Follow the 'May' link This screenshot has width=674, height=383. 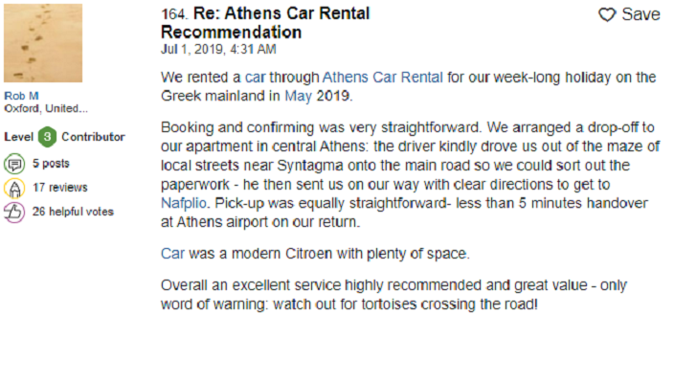click(x=298, y=96)
